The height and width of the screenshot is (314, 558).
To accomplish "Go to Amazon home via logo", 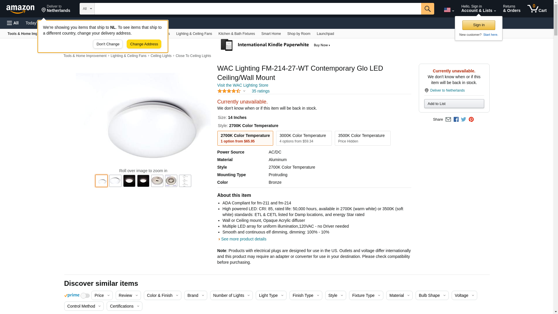I will (20, 9).
